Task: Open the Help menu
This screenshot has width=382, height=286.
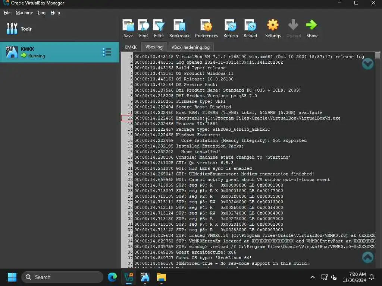Action: click(x=55, y=13)
